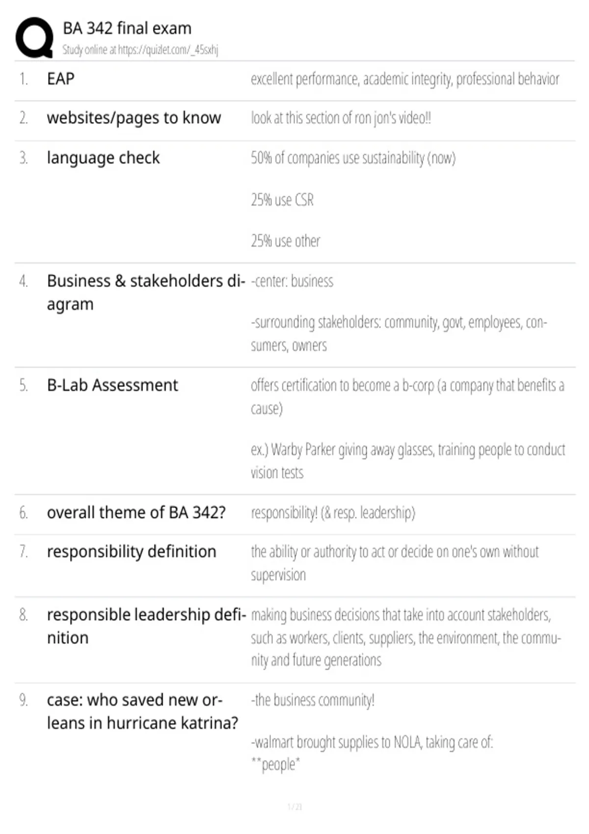
Task: Click the responsible leadership definition term
Action: coord(147,626)
